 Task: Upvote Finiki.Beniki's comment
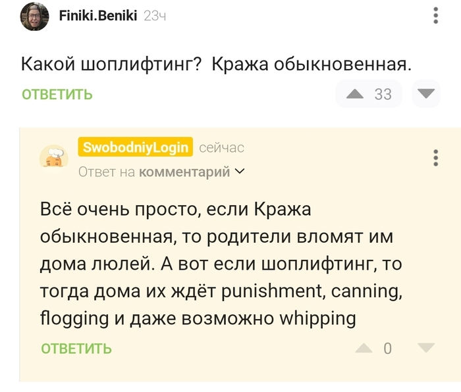pyautogui.click(x=355, y=93)
